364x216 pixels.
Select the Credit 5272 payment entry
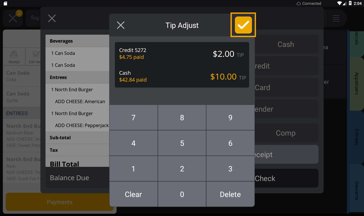[x=182, y=54]
